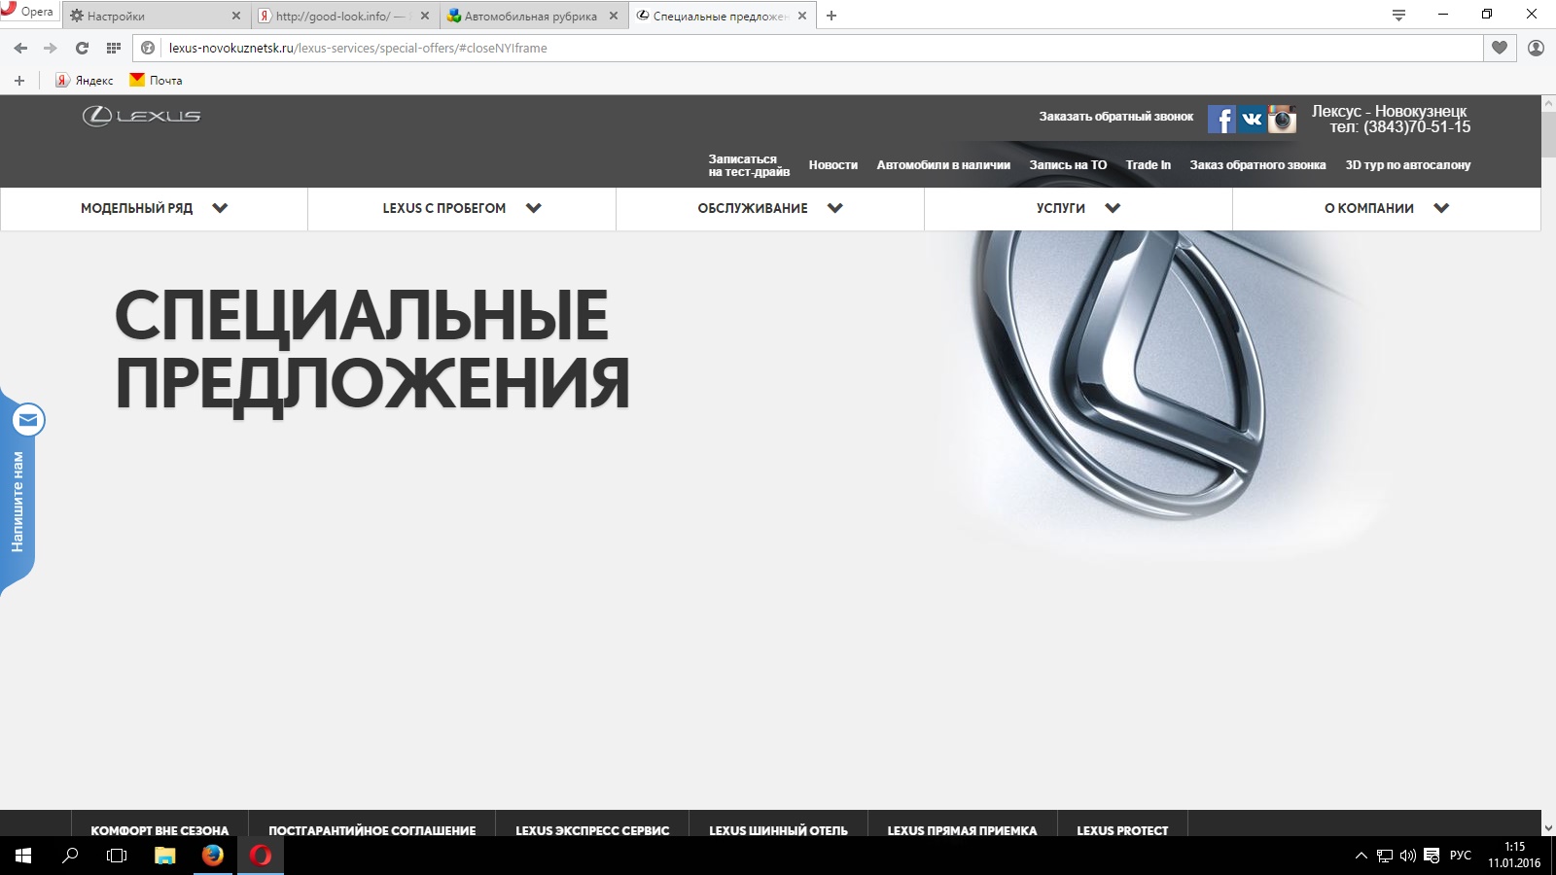Open Task View on the taskbar
The height and width of the screenshot is (875, 1556).
point(117,856)
